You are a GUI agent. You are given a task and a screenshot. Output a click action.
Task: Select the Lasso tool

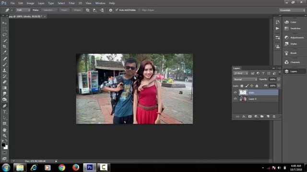click(x=4, y=35)
